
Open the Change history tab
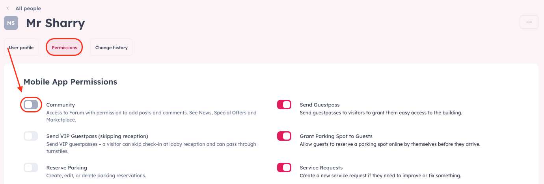pyautogui.click(x=112, y=48)
